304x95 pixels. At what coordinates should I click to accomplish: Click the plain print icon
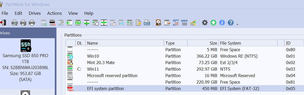[x=32, y=23]
